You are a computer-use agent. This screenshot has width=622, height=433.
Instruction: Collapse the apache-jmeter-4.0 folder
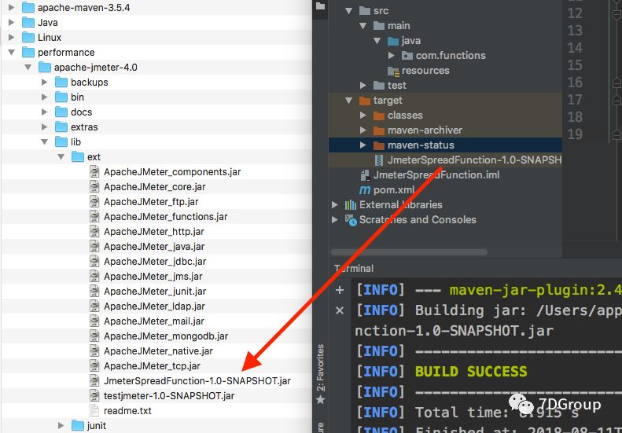pyautogui.click(x=28, y=68)
